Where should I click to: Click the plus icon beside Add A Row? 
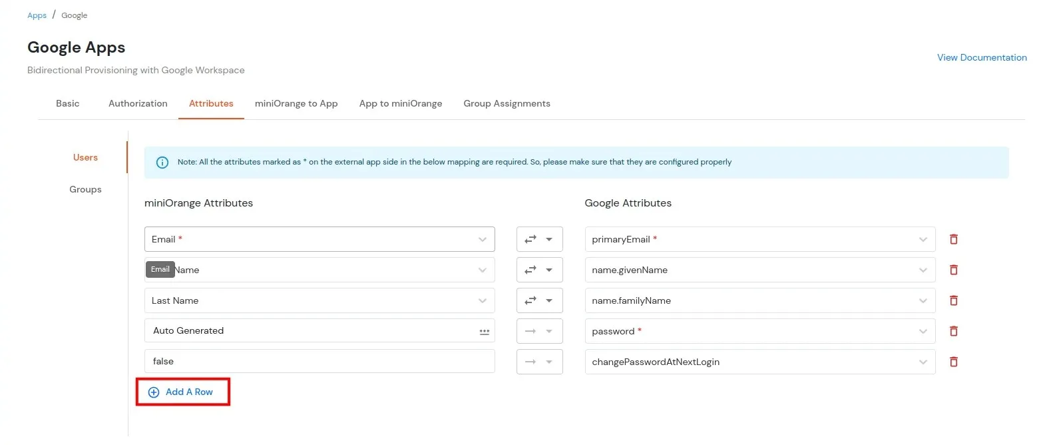point(154,392)
